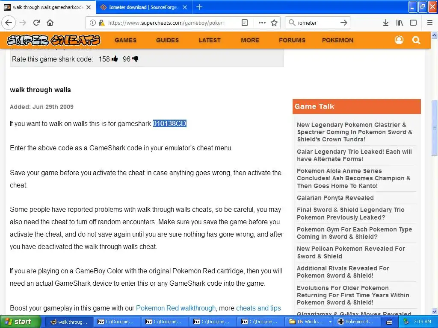Viewport: 438px width, 328px height.
Task: Click the keyboard tray icon
Action: 389,322
